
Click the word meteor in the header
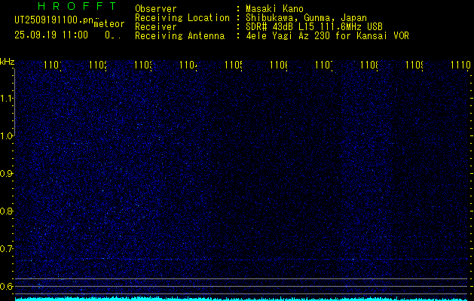point(109,24)
